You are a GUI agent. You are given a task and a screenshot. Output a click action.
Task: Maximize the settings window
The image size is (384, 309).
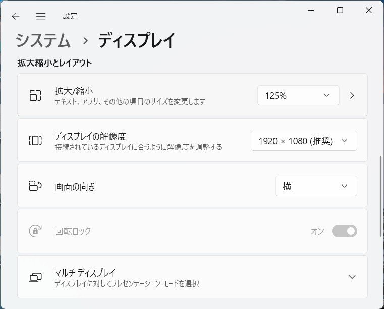(x=340, y=10)
